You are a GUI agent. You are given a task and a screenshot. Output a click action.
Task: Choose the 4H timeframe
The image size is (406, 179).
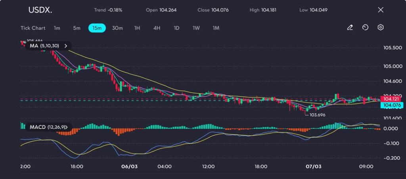[157, 28]
